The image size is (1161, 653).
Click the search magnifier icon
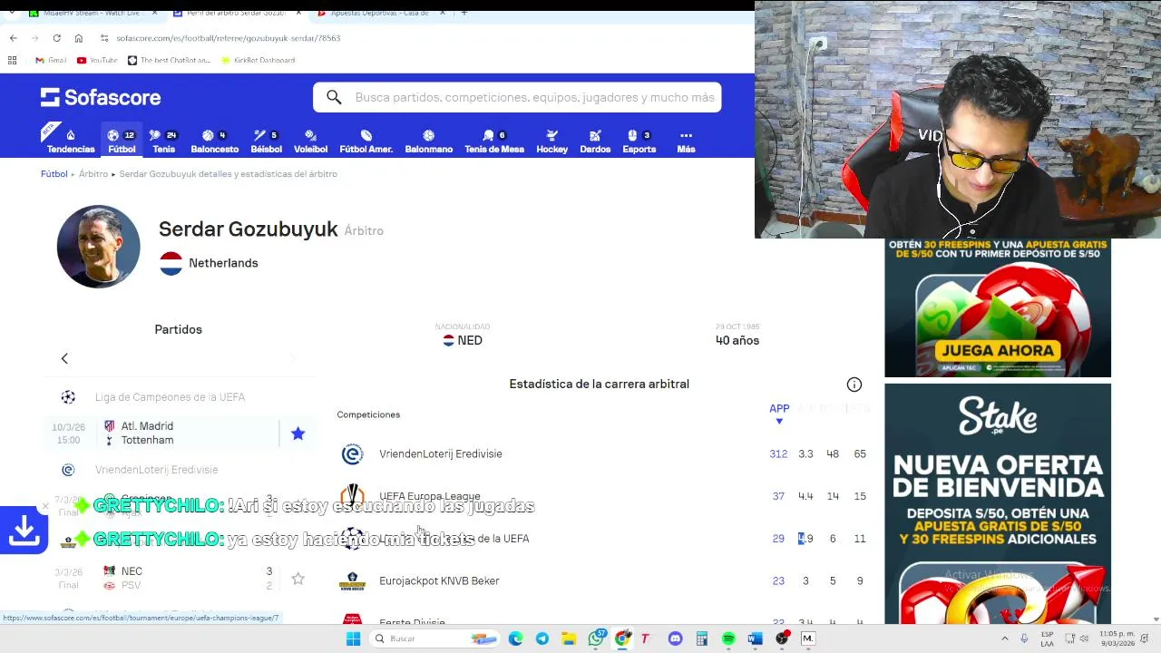pyautogui.click(x=334, y=97)
